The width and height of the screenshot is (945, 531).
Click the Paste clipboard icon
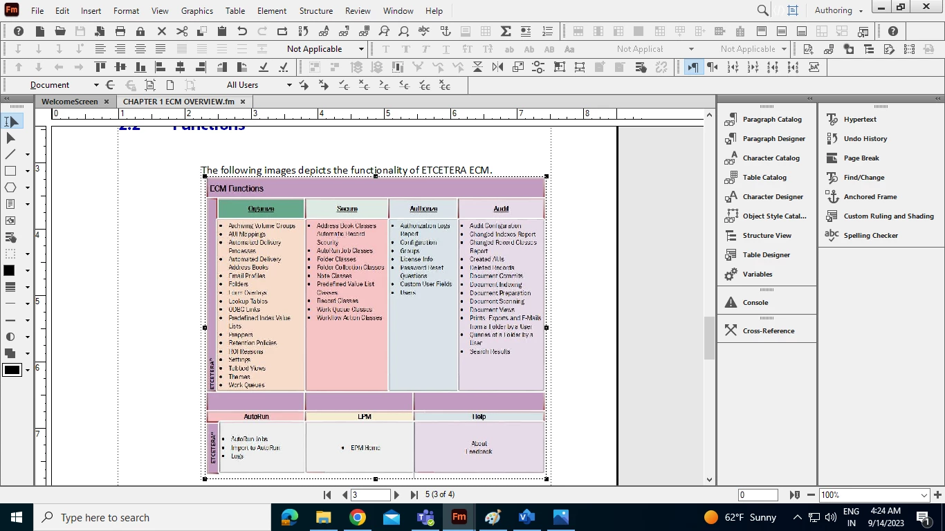click(222, 31)
